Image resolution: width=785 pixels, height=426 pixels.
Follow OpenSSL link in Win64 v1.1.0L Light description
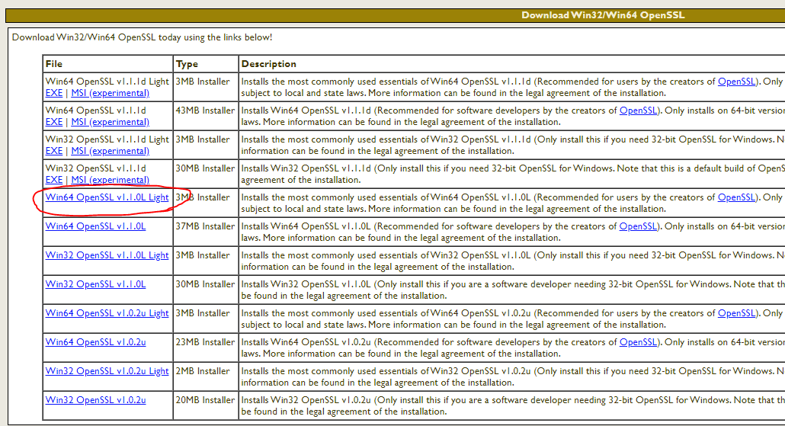736,197
